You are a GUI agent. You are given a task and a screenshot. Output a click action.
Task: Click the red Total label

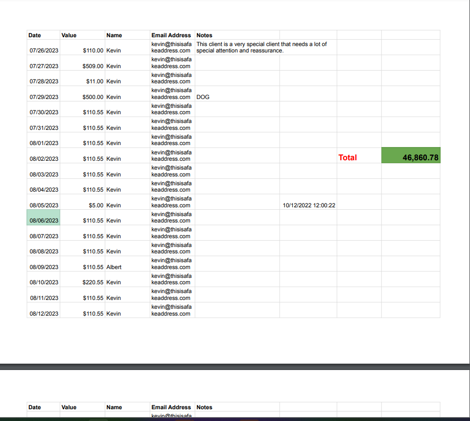(x=348, y=157)
